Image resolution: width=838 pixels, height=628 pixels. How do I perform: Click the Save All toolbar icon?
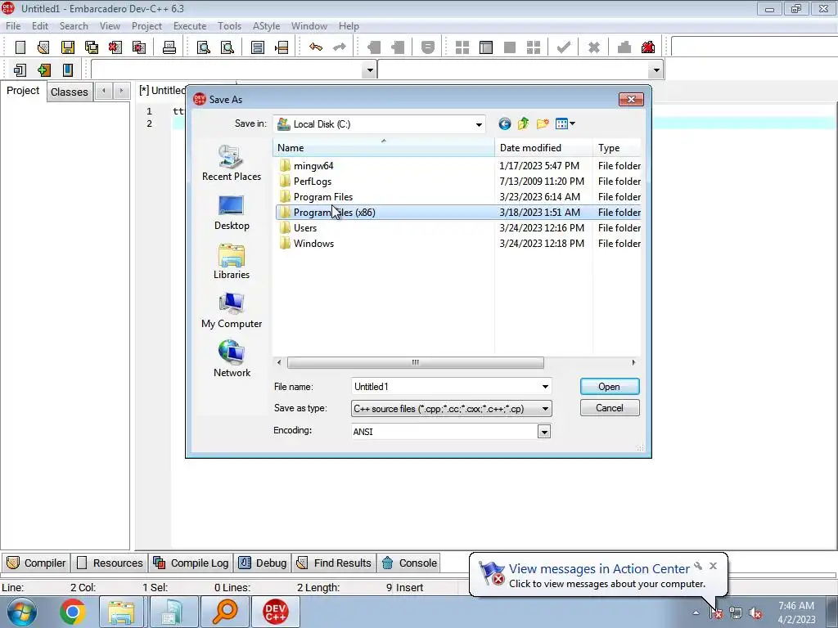[x=92, y=47]
